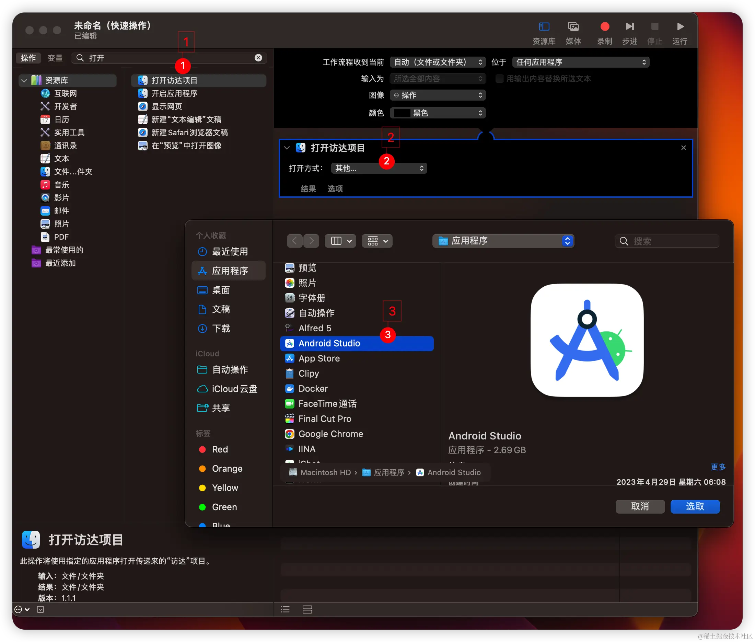The height and width of the screenshot is (642, 755).
Task: Run the workflow with the Run icon
Action: point(680,26)
